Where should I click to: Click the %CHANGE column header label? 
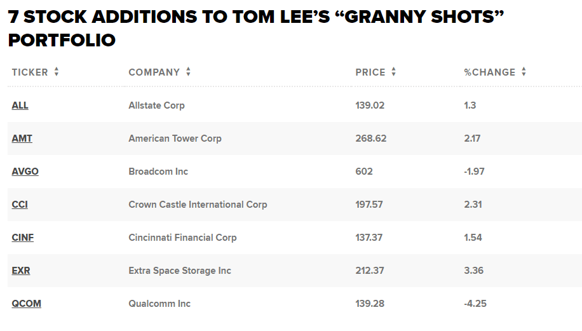[490, 72]
